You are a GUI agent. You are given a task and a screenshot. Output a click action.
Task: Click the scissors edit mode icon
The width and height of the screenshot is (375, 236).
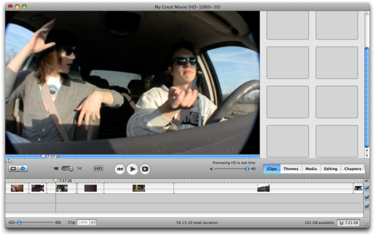pos(79,168)
